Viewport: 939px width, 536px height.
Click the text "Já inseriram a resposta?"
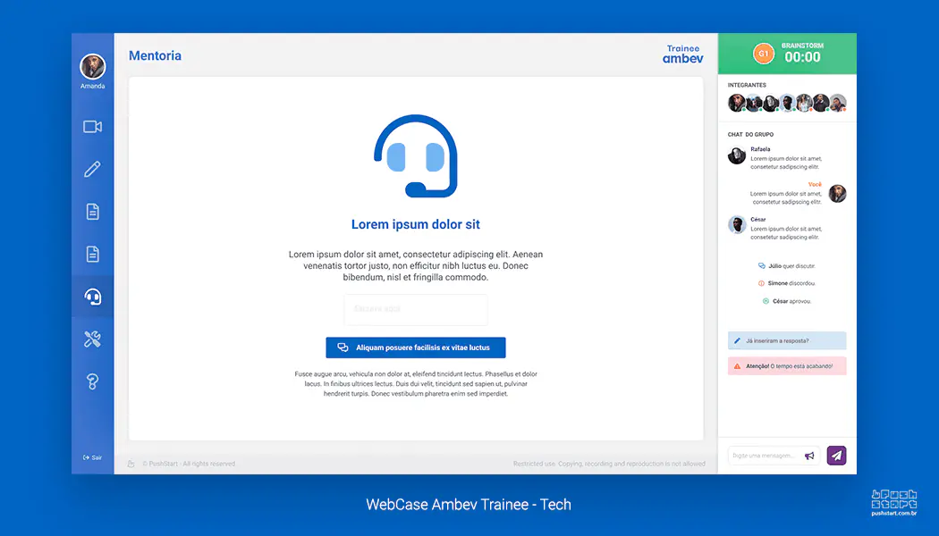click(x=777, y=341)
